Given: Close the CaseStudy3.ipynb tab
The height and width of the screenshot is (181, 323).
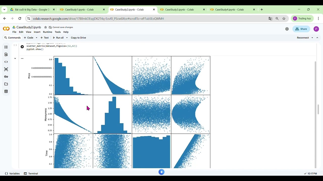Looking at the screenshot, I should tap(204, 10).
